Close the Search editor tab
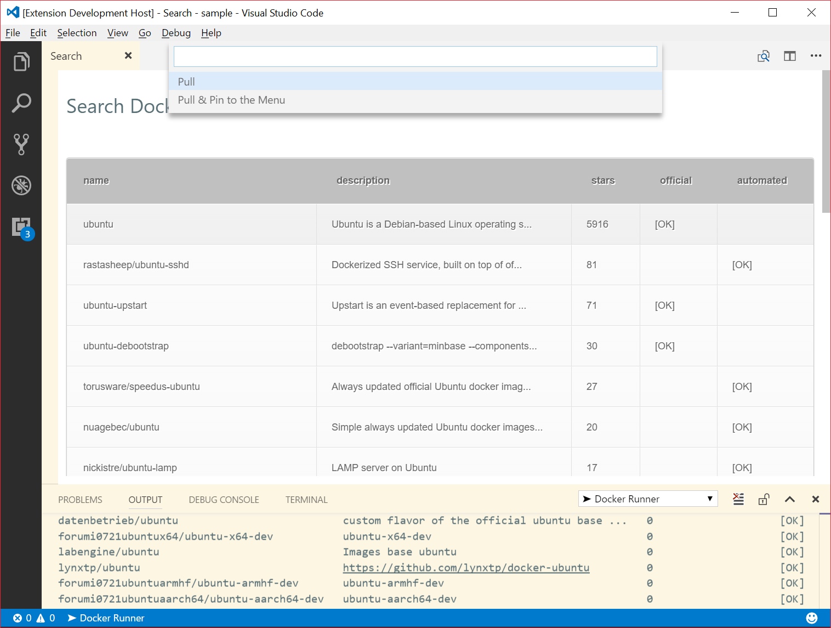 pyautogui.click(x=128, y=55)
